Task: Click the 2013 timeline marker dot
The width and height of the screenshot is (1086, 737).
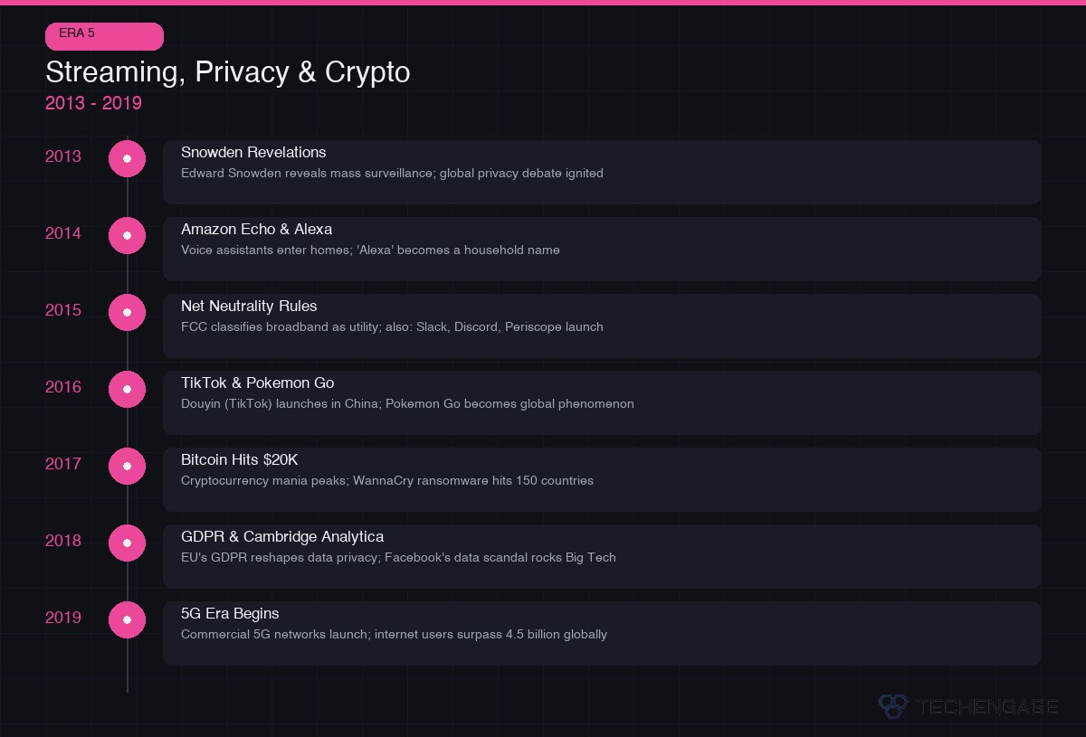Action: click(127, 158)
